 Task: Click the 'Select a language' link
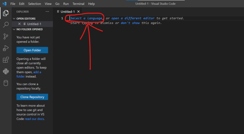(x=86, y=18)
